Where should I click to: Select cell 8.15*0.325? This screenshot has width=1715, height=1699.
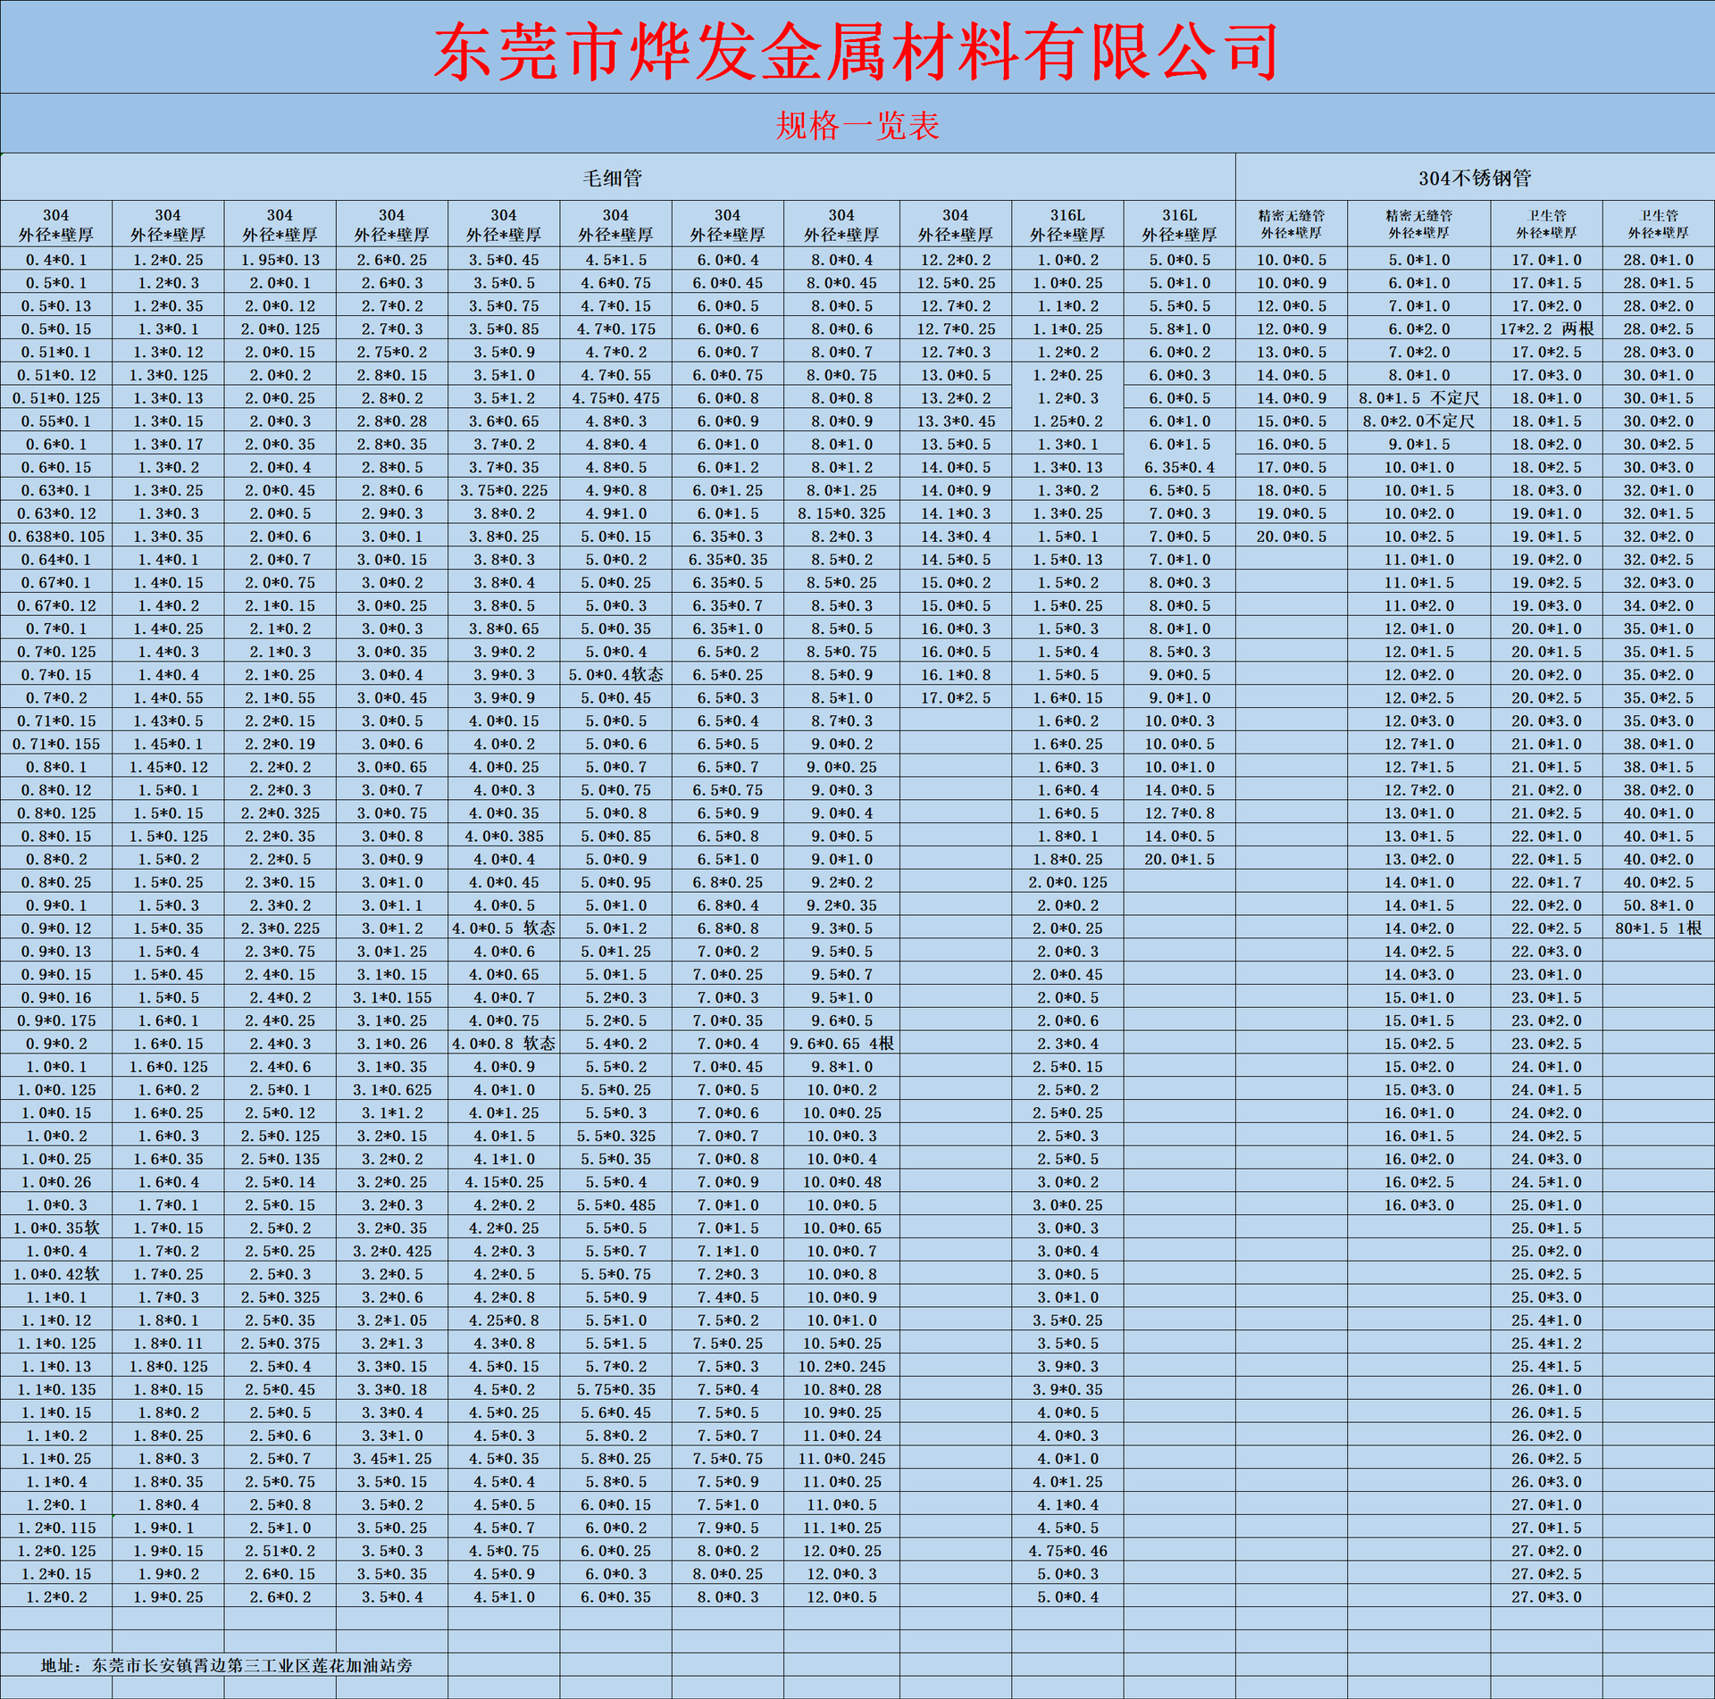click(841, 513)
